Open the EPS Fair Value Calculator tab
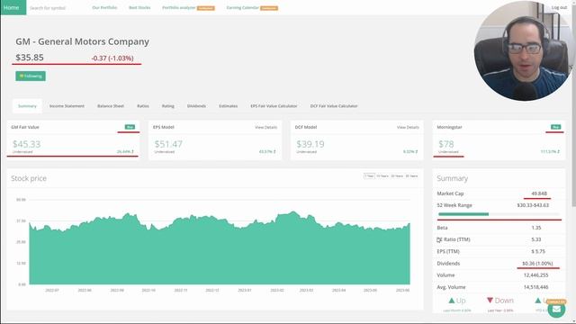The width and height of the screenshot is (576, 324). click(274, 106)
